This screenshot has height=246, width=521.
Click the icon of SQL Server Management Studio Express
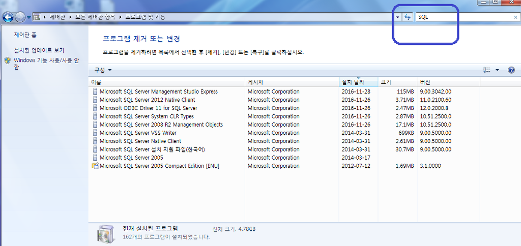(x=95, y=91)
